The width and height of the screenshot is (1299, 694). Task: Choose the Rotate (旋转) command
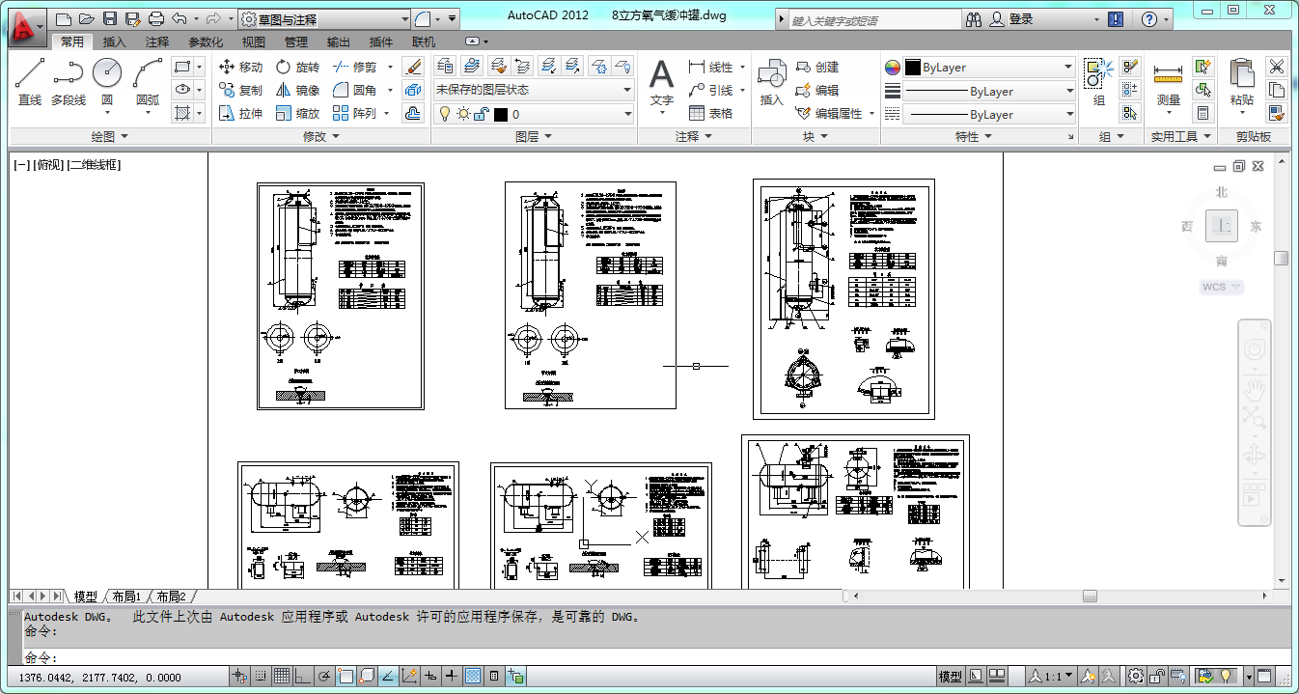click(297, 67)
